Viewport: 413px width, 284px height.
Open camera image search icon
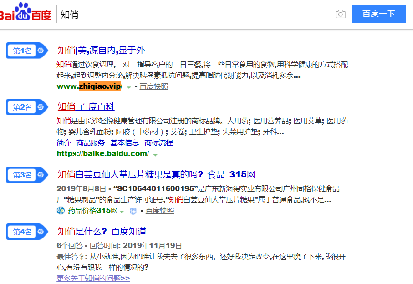[340, 14]
